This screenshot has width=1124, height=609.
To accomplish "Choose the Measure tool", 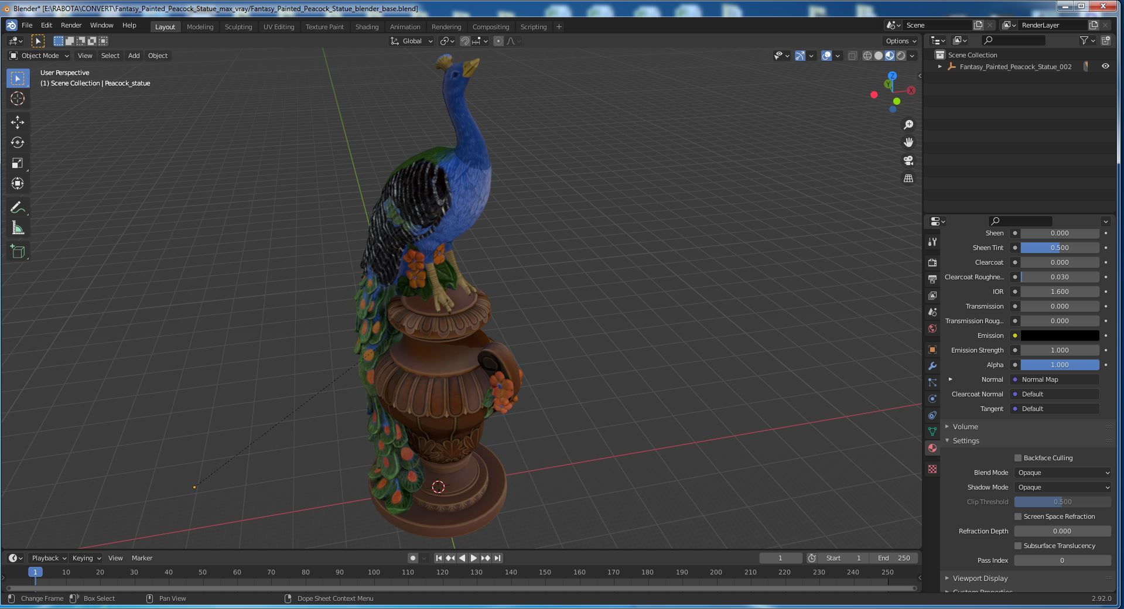I will pyautogui.click(x=18, y=228).
